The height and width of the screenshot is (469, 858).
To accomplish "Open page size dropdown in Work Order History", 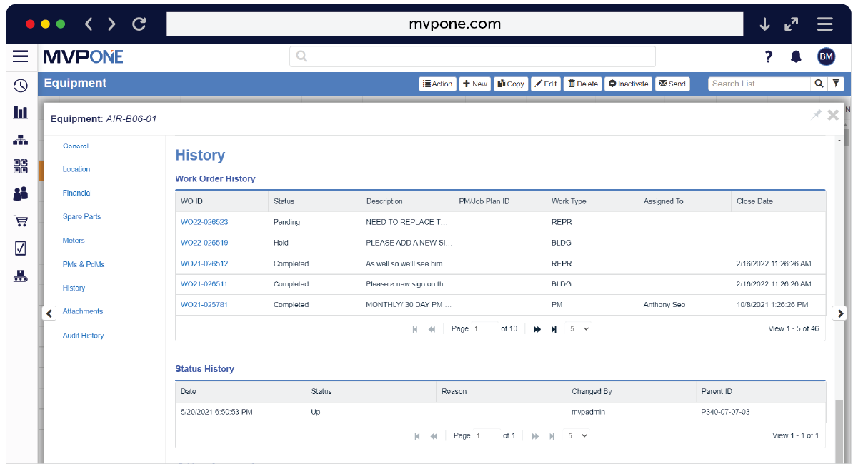I will click(577, 328).
